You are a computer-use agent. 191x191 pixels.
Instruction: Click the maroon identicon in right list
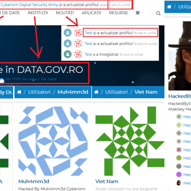click(x=179, y=149)
